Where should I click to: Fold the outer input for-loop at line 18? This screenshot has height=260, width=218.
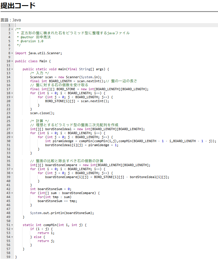12,93
